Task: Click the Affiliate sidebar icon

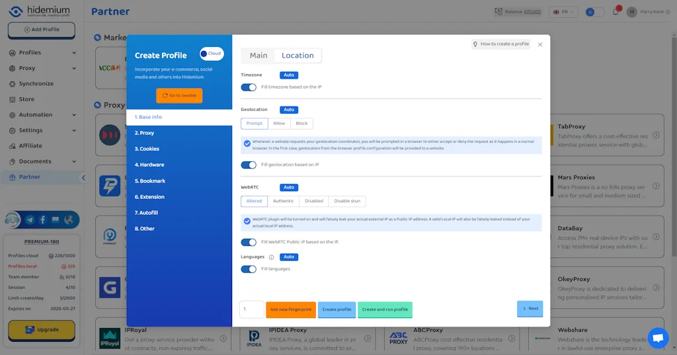Action: pyautogui.click(x=12, y=146)
